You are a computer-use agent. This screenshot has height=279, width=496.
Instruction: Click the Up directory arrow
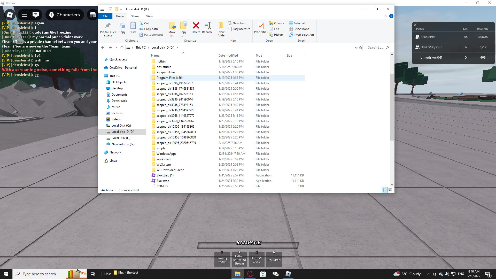click(122, 48)
